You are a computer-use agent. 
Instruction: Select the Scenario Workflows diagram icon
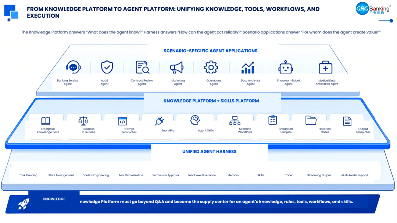[235, 121]
